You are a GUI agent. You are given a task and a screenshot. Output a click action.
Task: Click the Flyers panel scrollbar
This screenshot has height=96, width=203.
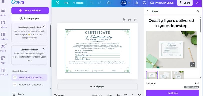click(200, 26)
